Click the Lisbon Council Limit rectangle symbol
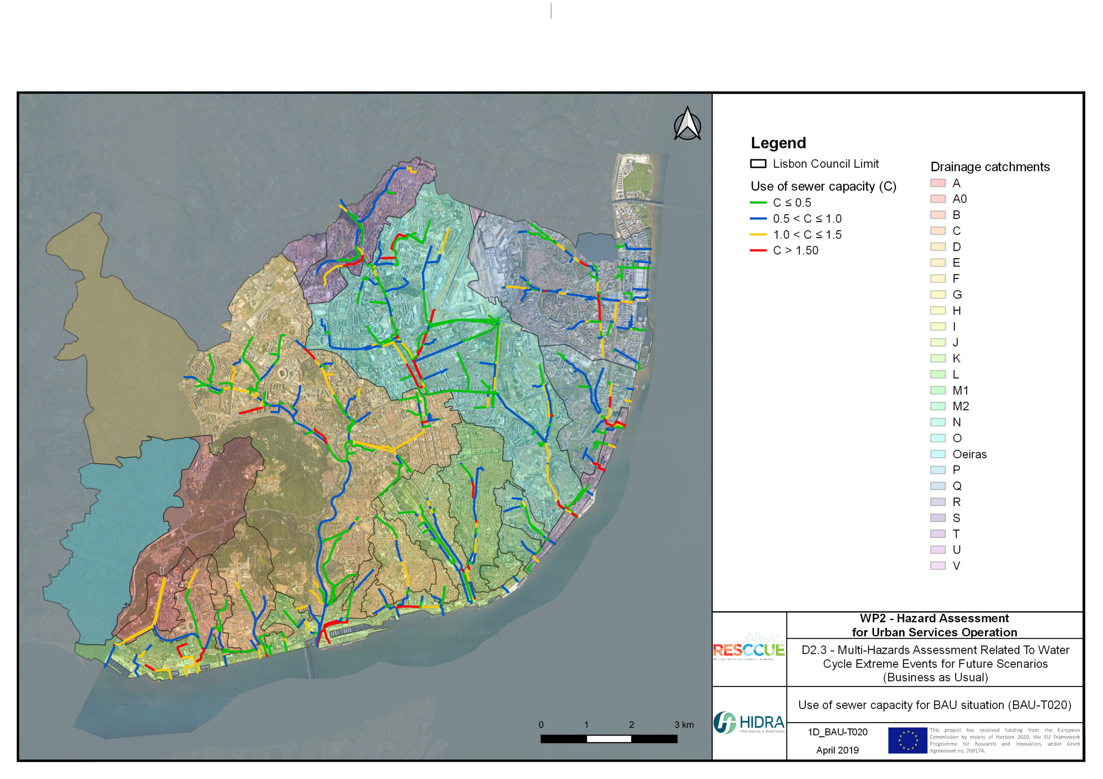 (758, 164)
